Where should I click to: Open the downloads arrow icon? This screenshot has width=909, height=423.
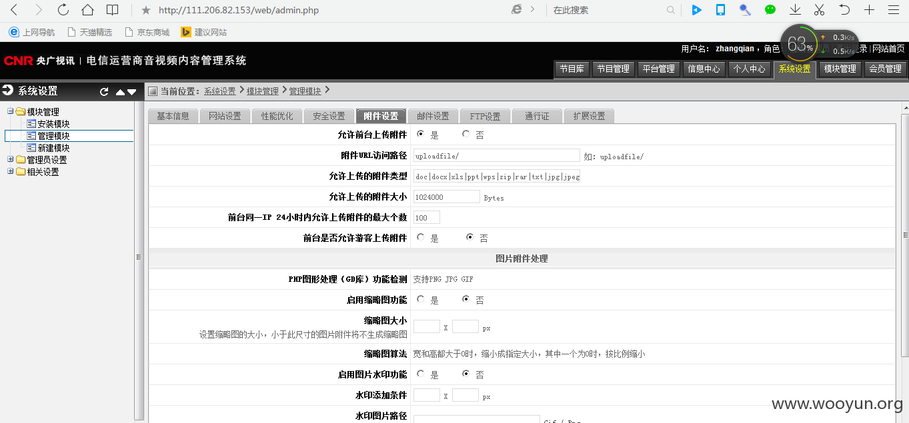coord(795,10)
